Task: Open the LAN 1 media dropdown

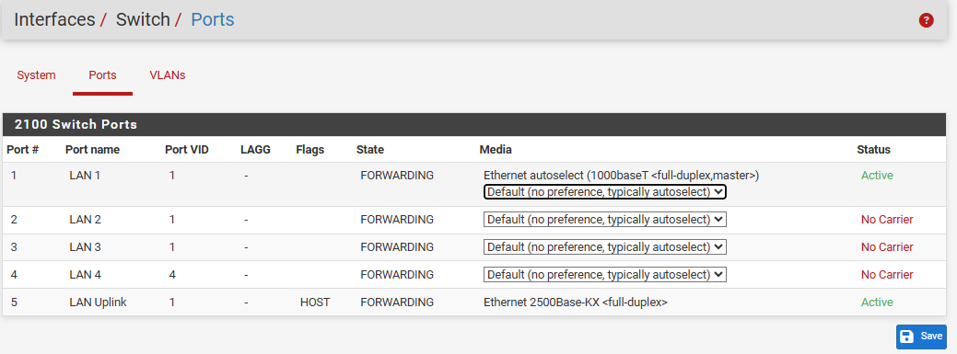Action: [x=605, y=192]
